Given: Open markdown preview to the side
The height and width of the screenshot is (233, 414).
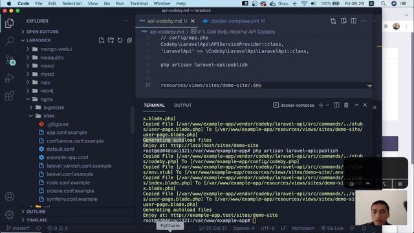Looking at the screenshot, I should point(343,21).
